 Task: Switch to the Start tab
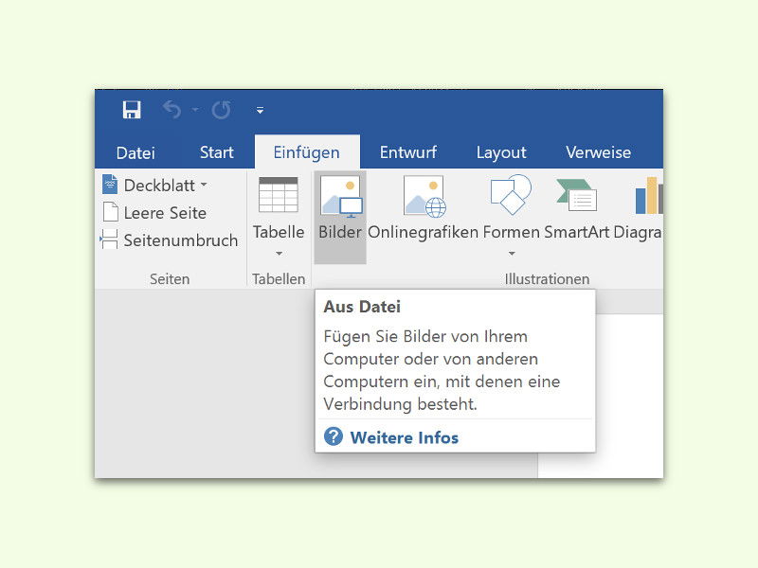click(x=217, y=152)
